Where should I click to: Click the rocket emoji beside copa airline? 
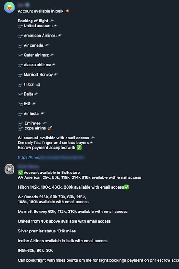50,128
